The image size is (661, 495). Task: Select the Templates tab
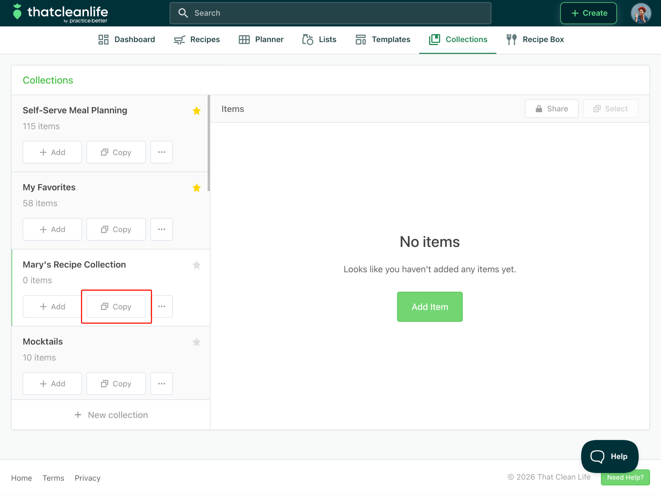point(382,39)
